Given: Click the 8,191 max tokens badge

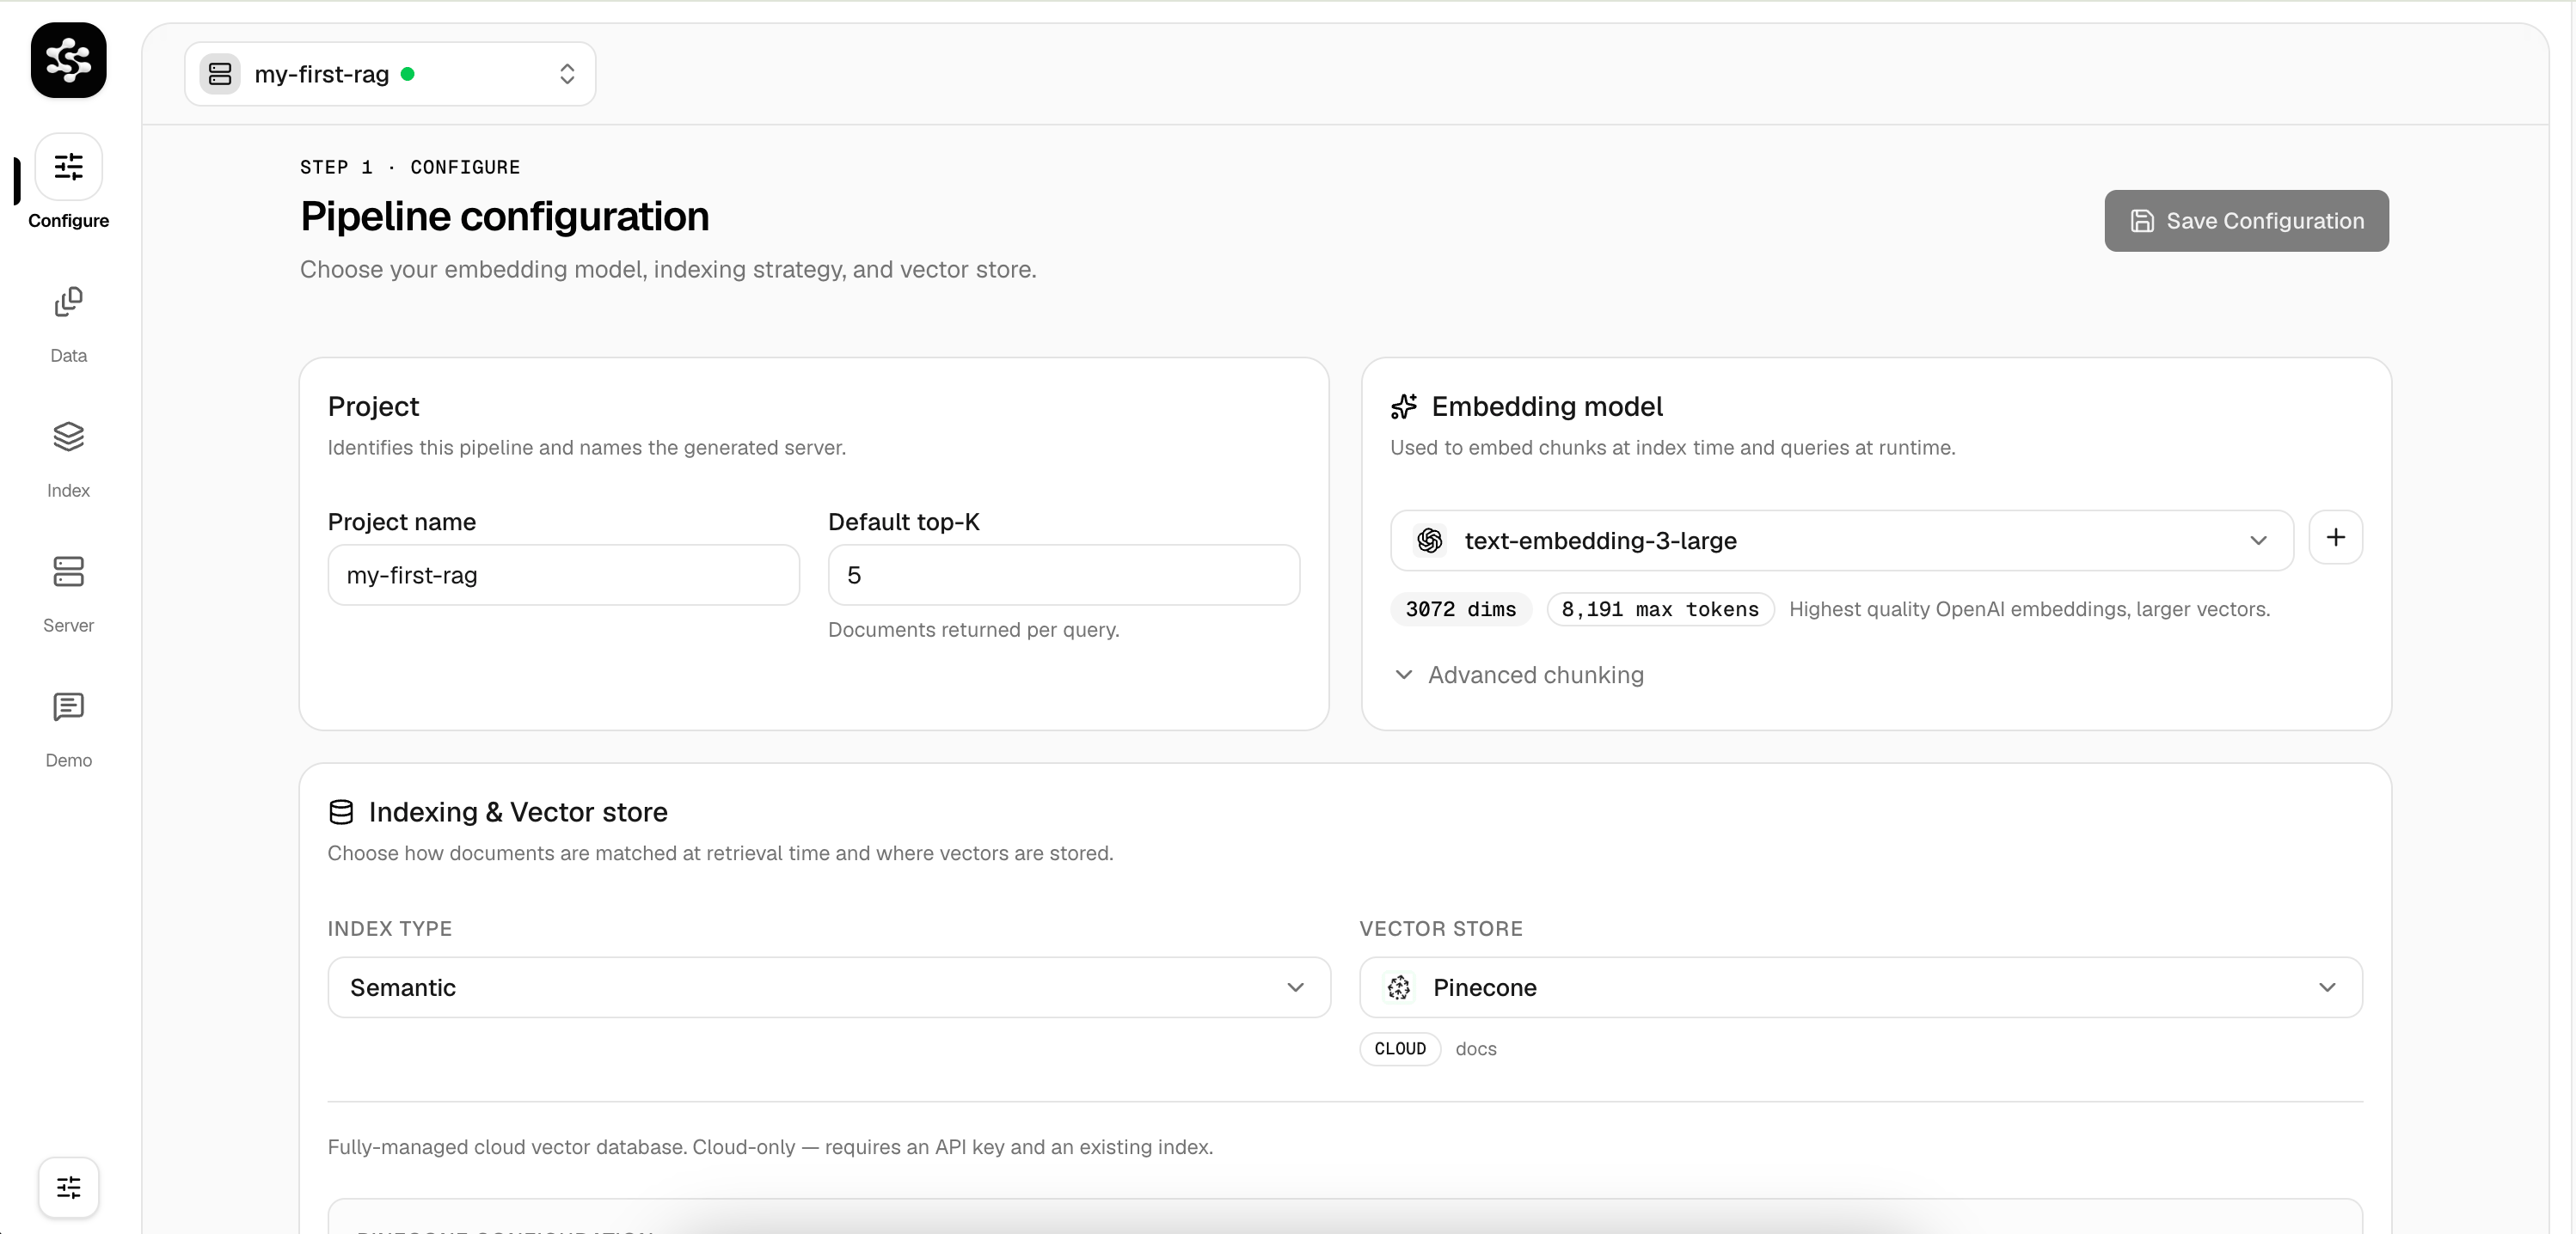Looking at the screenshot, I should tap(1660, 609).
